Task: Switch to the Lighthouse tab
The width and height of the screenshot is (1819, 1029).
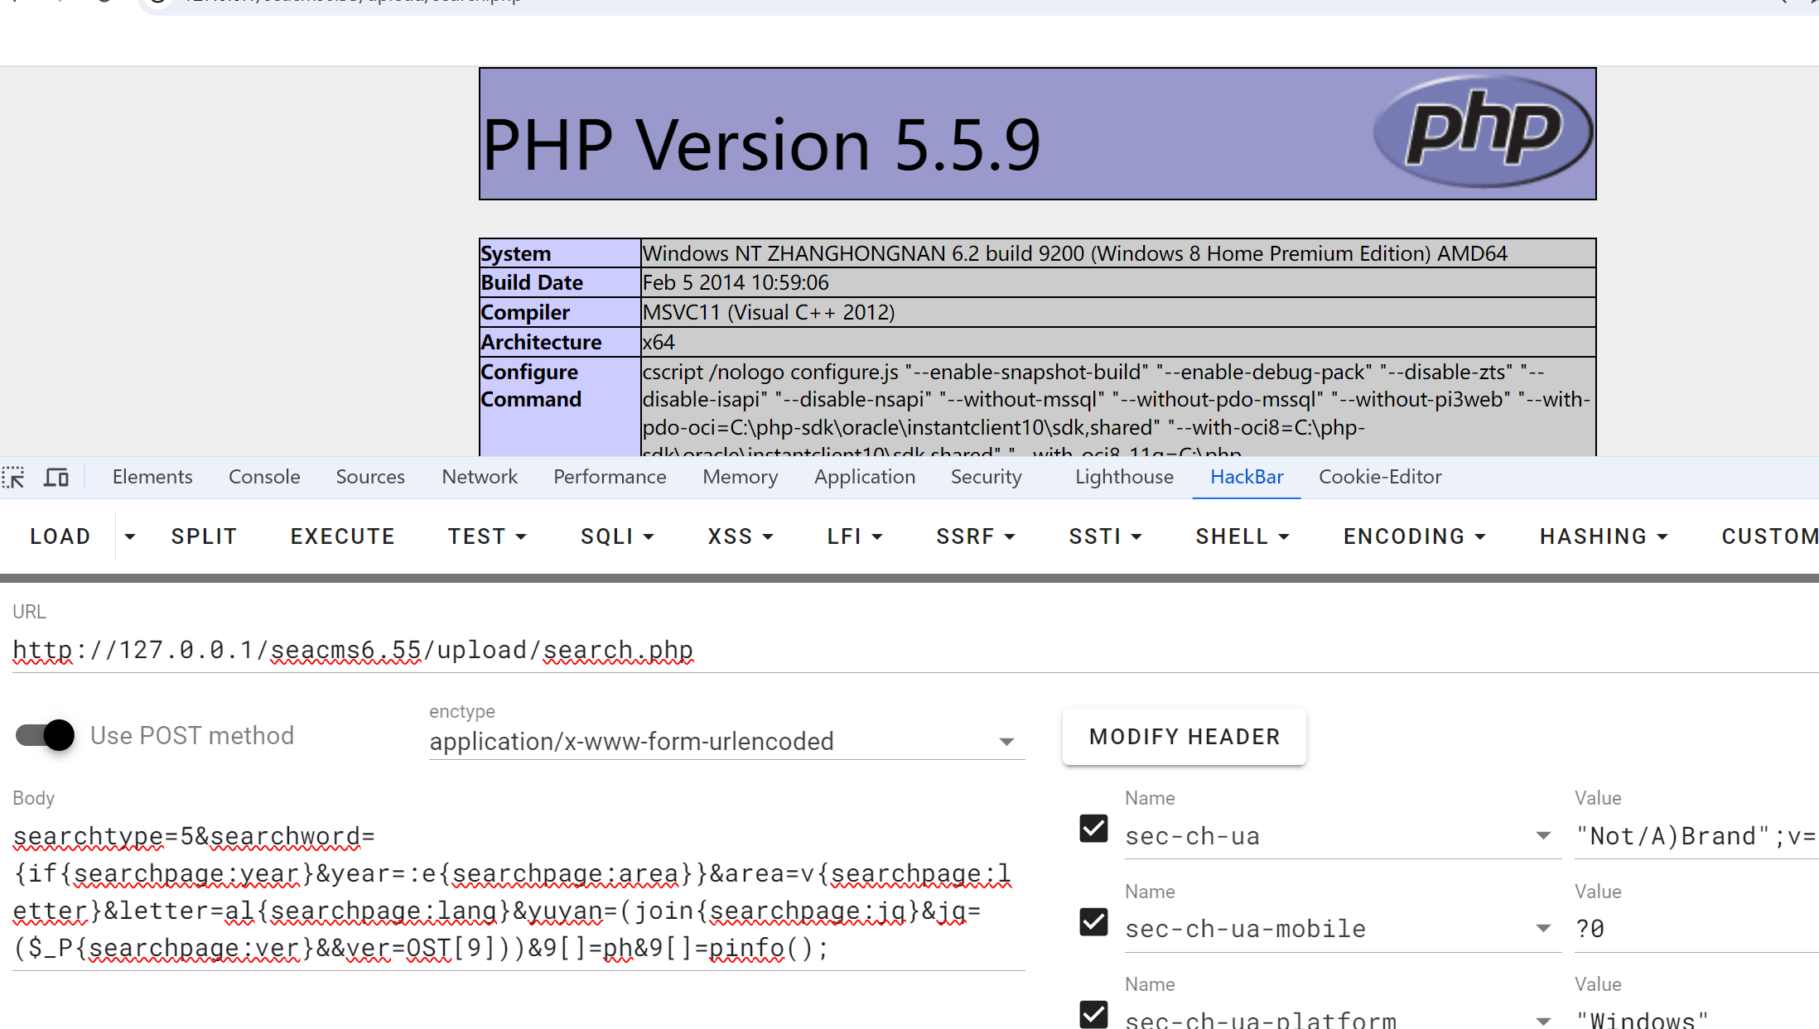Action: point(1124,477)
